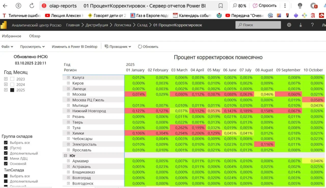Screen dimensions: 326x188
Task: Click the Power BI logo icon
Action: pyautogui.click(x=4, y=25)
